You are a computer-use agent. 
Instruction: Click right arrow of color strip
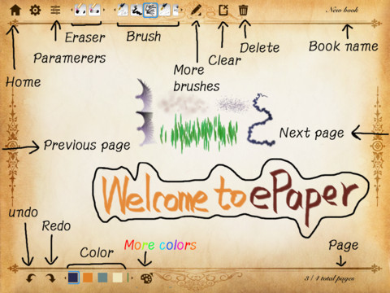132,278
